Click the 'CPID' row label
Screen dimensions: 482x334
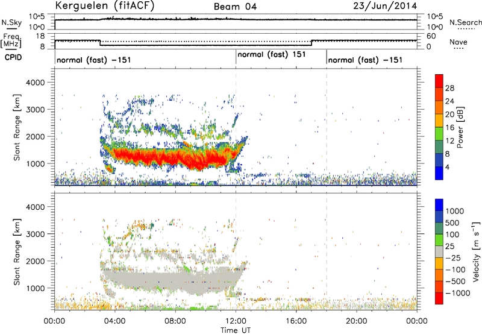(13, 57)
